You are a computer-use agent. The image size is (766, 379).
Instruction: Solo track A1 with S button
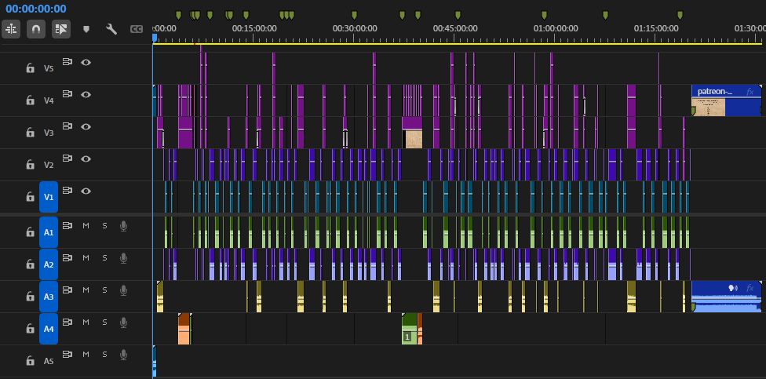pos(104,226)
